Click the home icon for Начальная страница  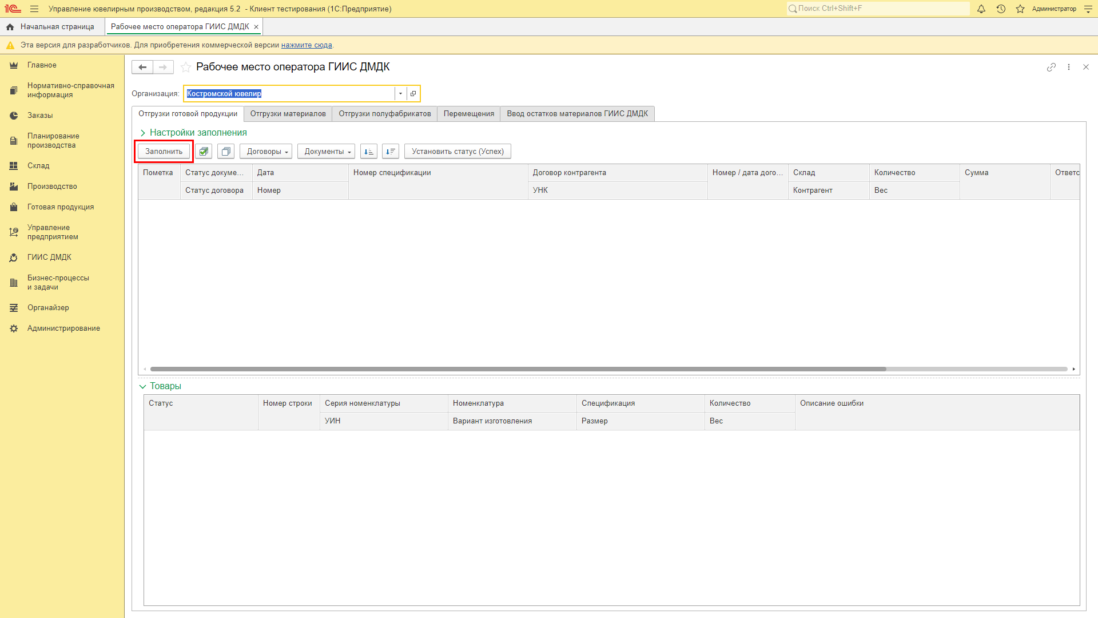coord(10,27)
